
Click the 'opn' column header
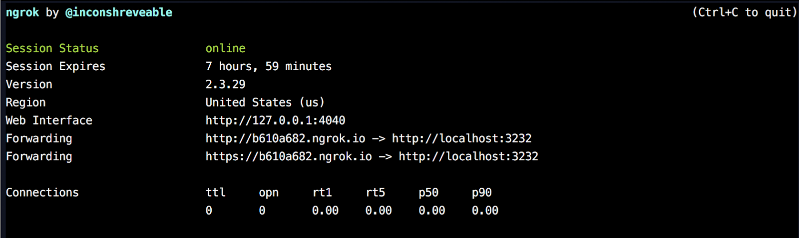click(x=269, y=193)
